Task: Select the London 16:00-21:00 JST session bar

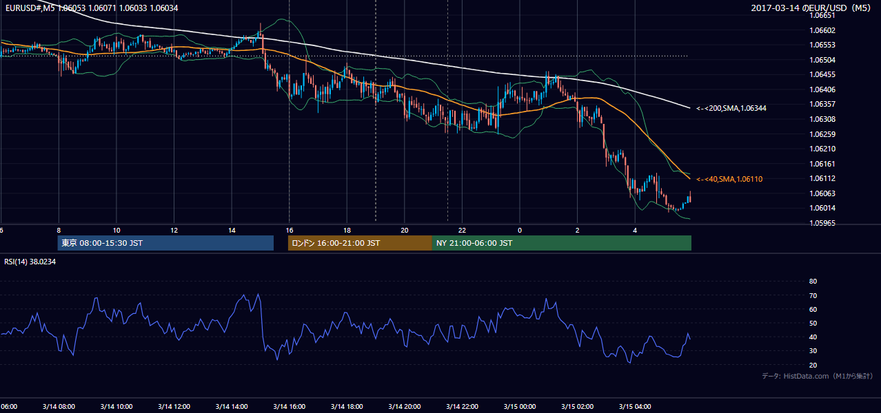Action: [360, 243]
